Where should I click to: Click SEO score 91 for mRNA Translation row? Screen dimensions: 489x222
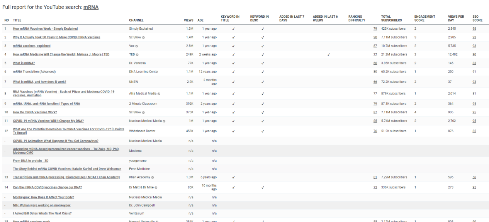(474, 71)
